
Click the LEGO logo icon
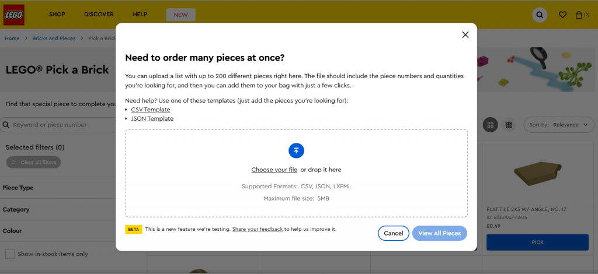pos(14,14)
